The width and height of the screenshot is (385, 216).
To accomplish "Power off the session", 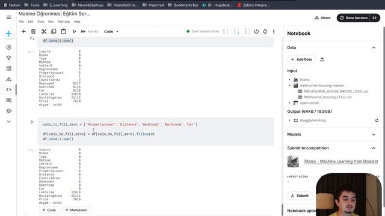I will point(256,31).
